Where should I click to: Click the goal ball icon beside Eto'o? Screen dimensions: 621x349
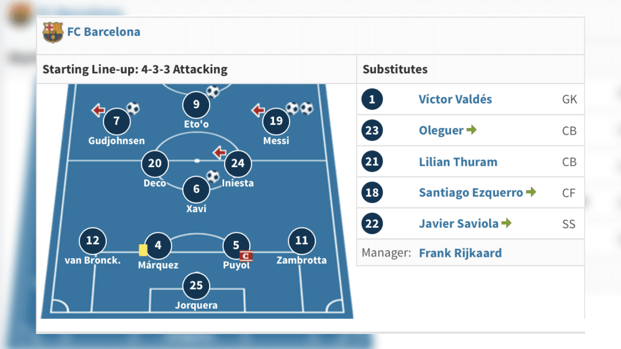coord(213,91)
